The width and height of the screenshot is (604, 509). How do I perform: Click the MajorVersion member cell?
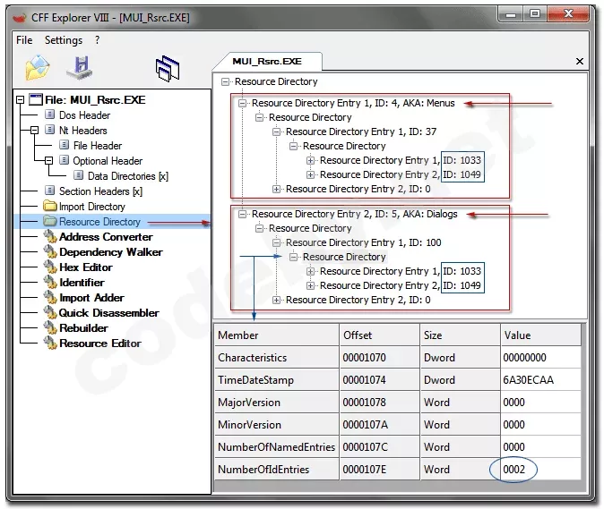[277, 403]
